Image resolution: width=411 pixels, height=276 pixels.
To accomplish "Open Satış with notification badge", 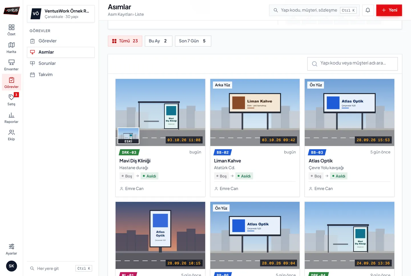I will point(11,100).
